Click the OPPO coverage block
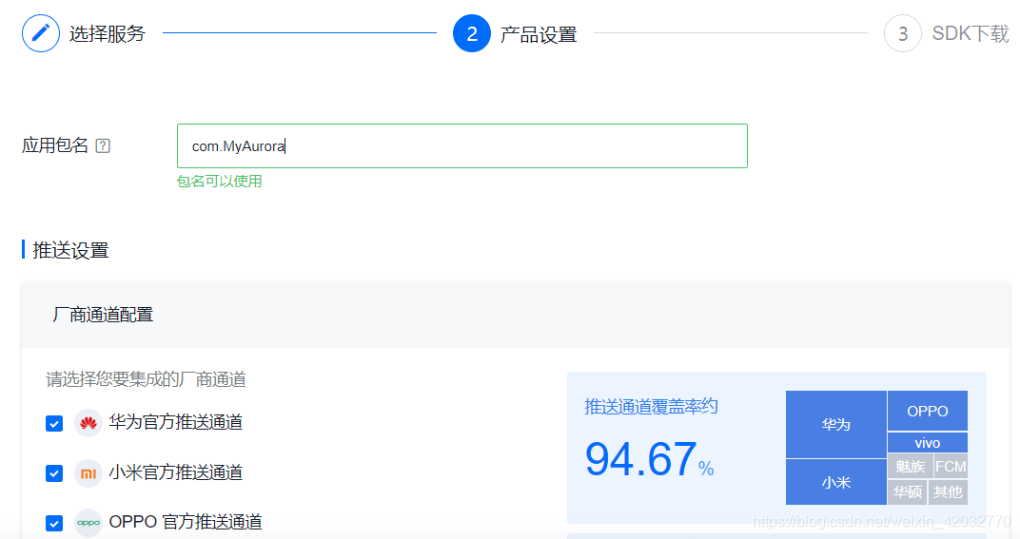Screen dimensions: 1020x539 tap(928, 411)
